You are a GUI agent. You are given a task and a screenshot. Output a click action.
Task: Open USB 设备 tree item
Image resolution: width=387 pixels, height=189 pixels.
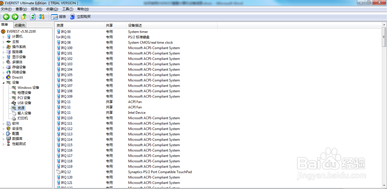24,103
